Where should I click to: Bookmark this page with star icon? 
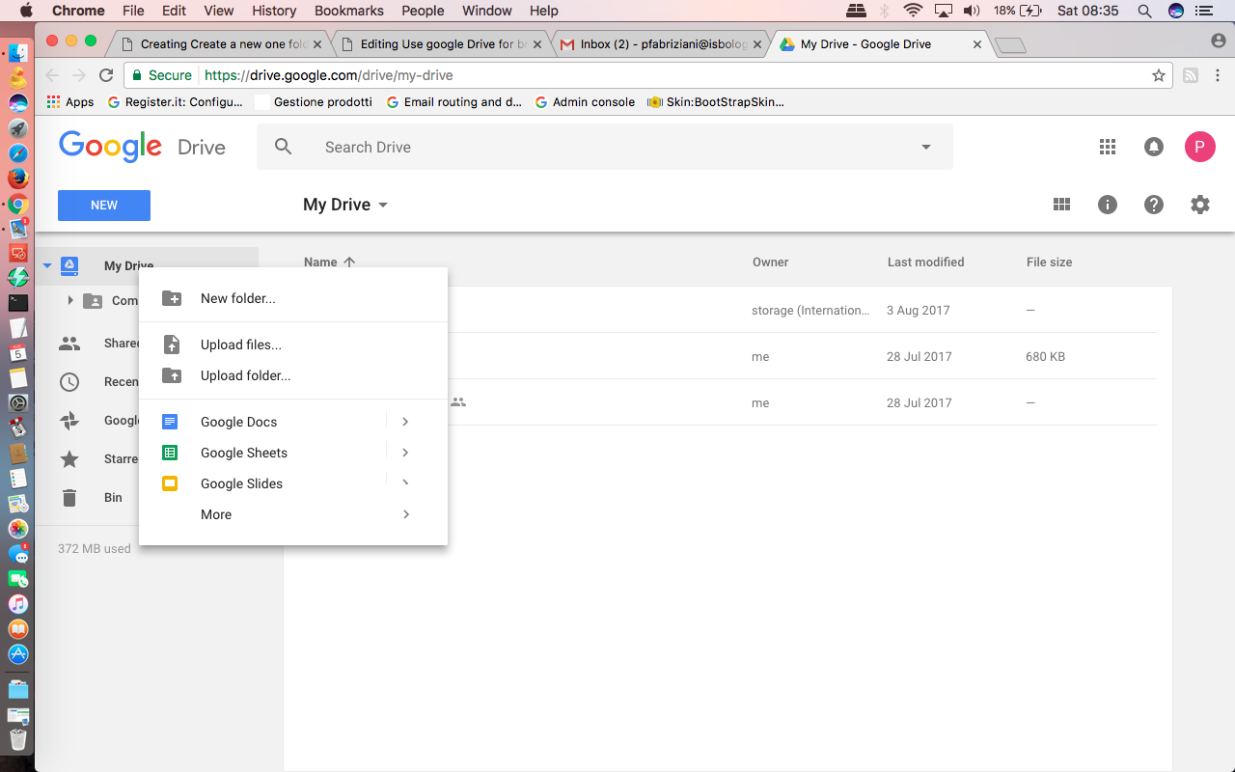coord(1159,75)
